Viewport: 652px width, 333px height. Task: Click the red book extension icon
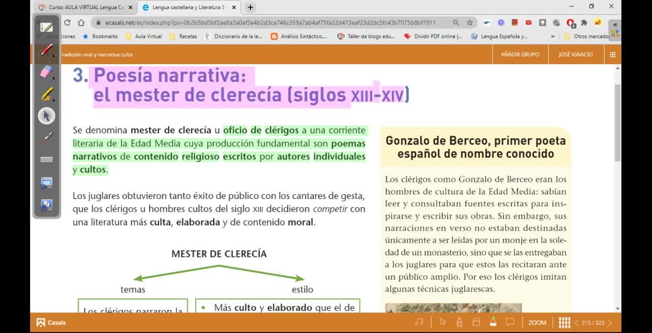pyautogui.click(x=515, y=22)
